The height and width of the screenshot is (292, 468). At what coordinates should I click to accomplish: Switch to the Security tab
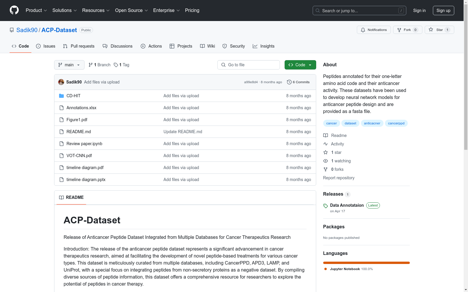pos(234,46)
